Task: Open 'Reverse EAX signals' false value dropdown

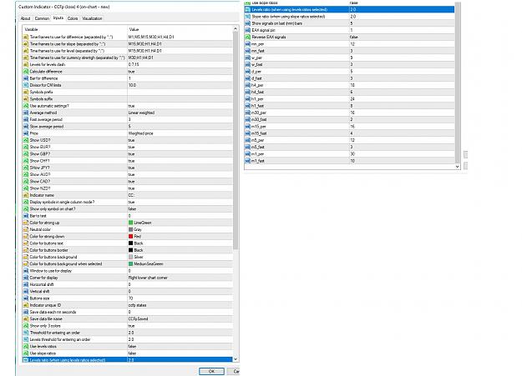Action: [x=402, y=37]
